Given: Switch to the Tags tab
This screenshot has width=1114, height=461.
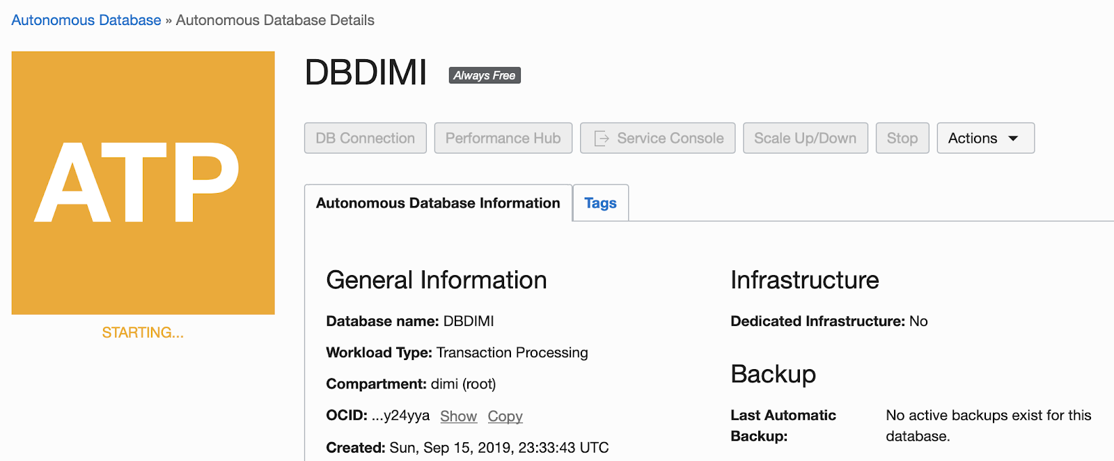Looking at the screenshot, I should [600, 203].
